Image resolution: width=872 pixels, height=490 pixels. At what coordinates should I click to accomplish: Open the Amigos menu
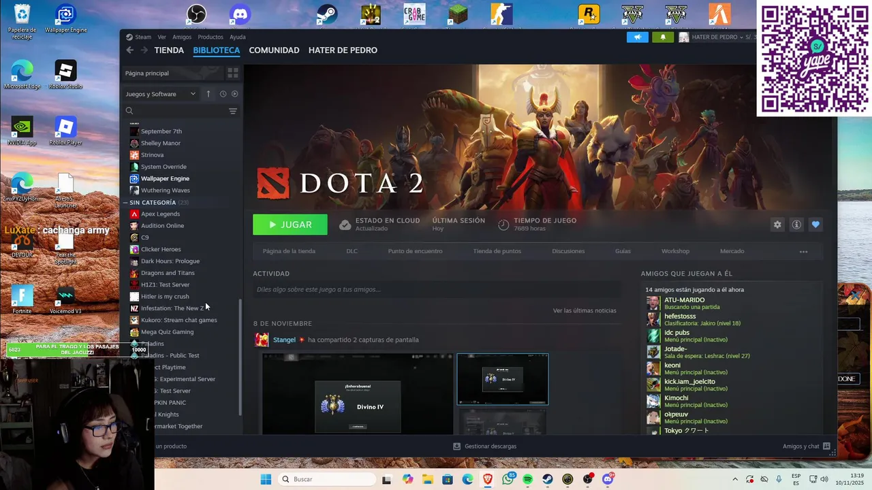182,37
